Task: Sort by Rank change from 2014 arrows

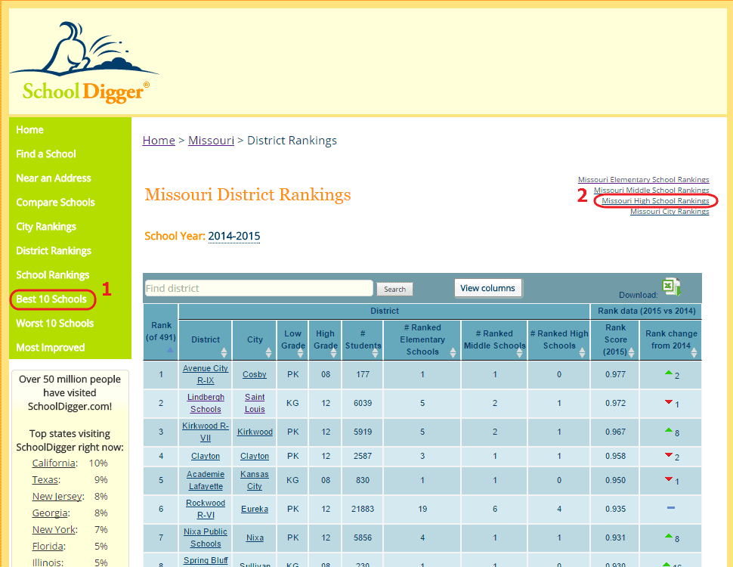Action: (x=693, y=352)
